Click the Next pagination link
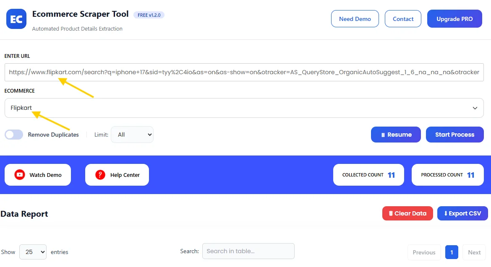Viewport: 491px width, 267px height. coord(474,252)
